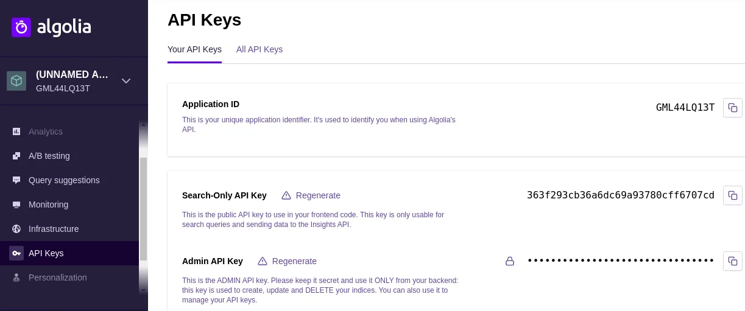Click the Algolia logo
Screen dimensions: 745x311
click(51, 27)
